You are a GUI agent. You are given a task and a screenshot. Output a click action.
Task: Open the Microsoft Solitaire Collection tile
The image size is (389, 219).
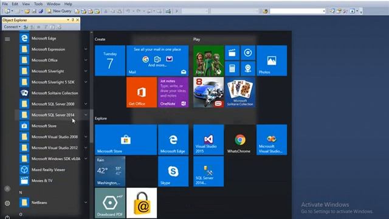[x=240, y=92]
